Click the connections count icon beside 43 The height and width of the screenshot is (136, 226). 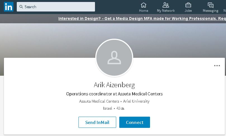(123, 108)
